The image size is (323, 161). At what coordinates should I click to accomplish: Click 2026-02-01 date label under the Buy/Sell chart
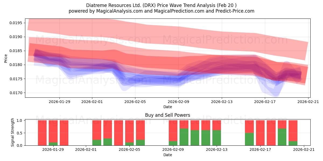pos(86,150)
